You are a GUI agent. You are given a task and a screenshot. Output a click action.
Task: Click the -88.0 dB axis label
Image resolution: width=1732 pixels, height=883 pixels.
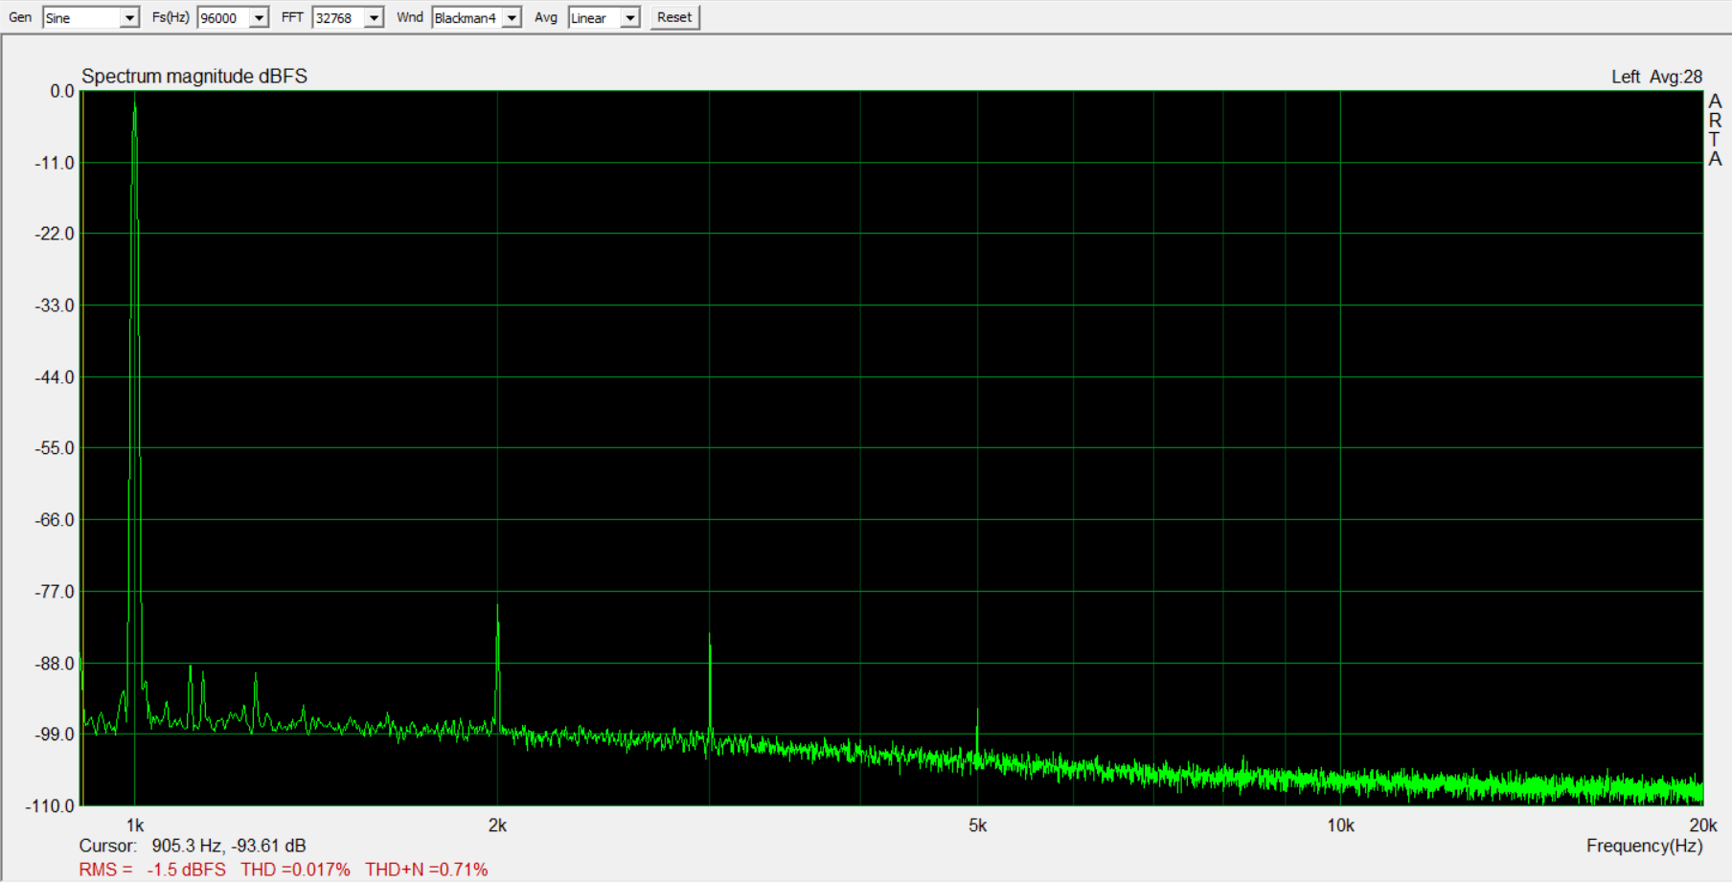(55, 663)
